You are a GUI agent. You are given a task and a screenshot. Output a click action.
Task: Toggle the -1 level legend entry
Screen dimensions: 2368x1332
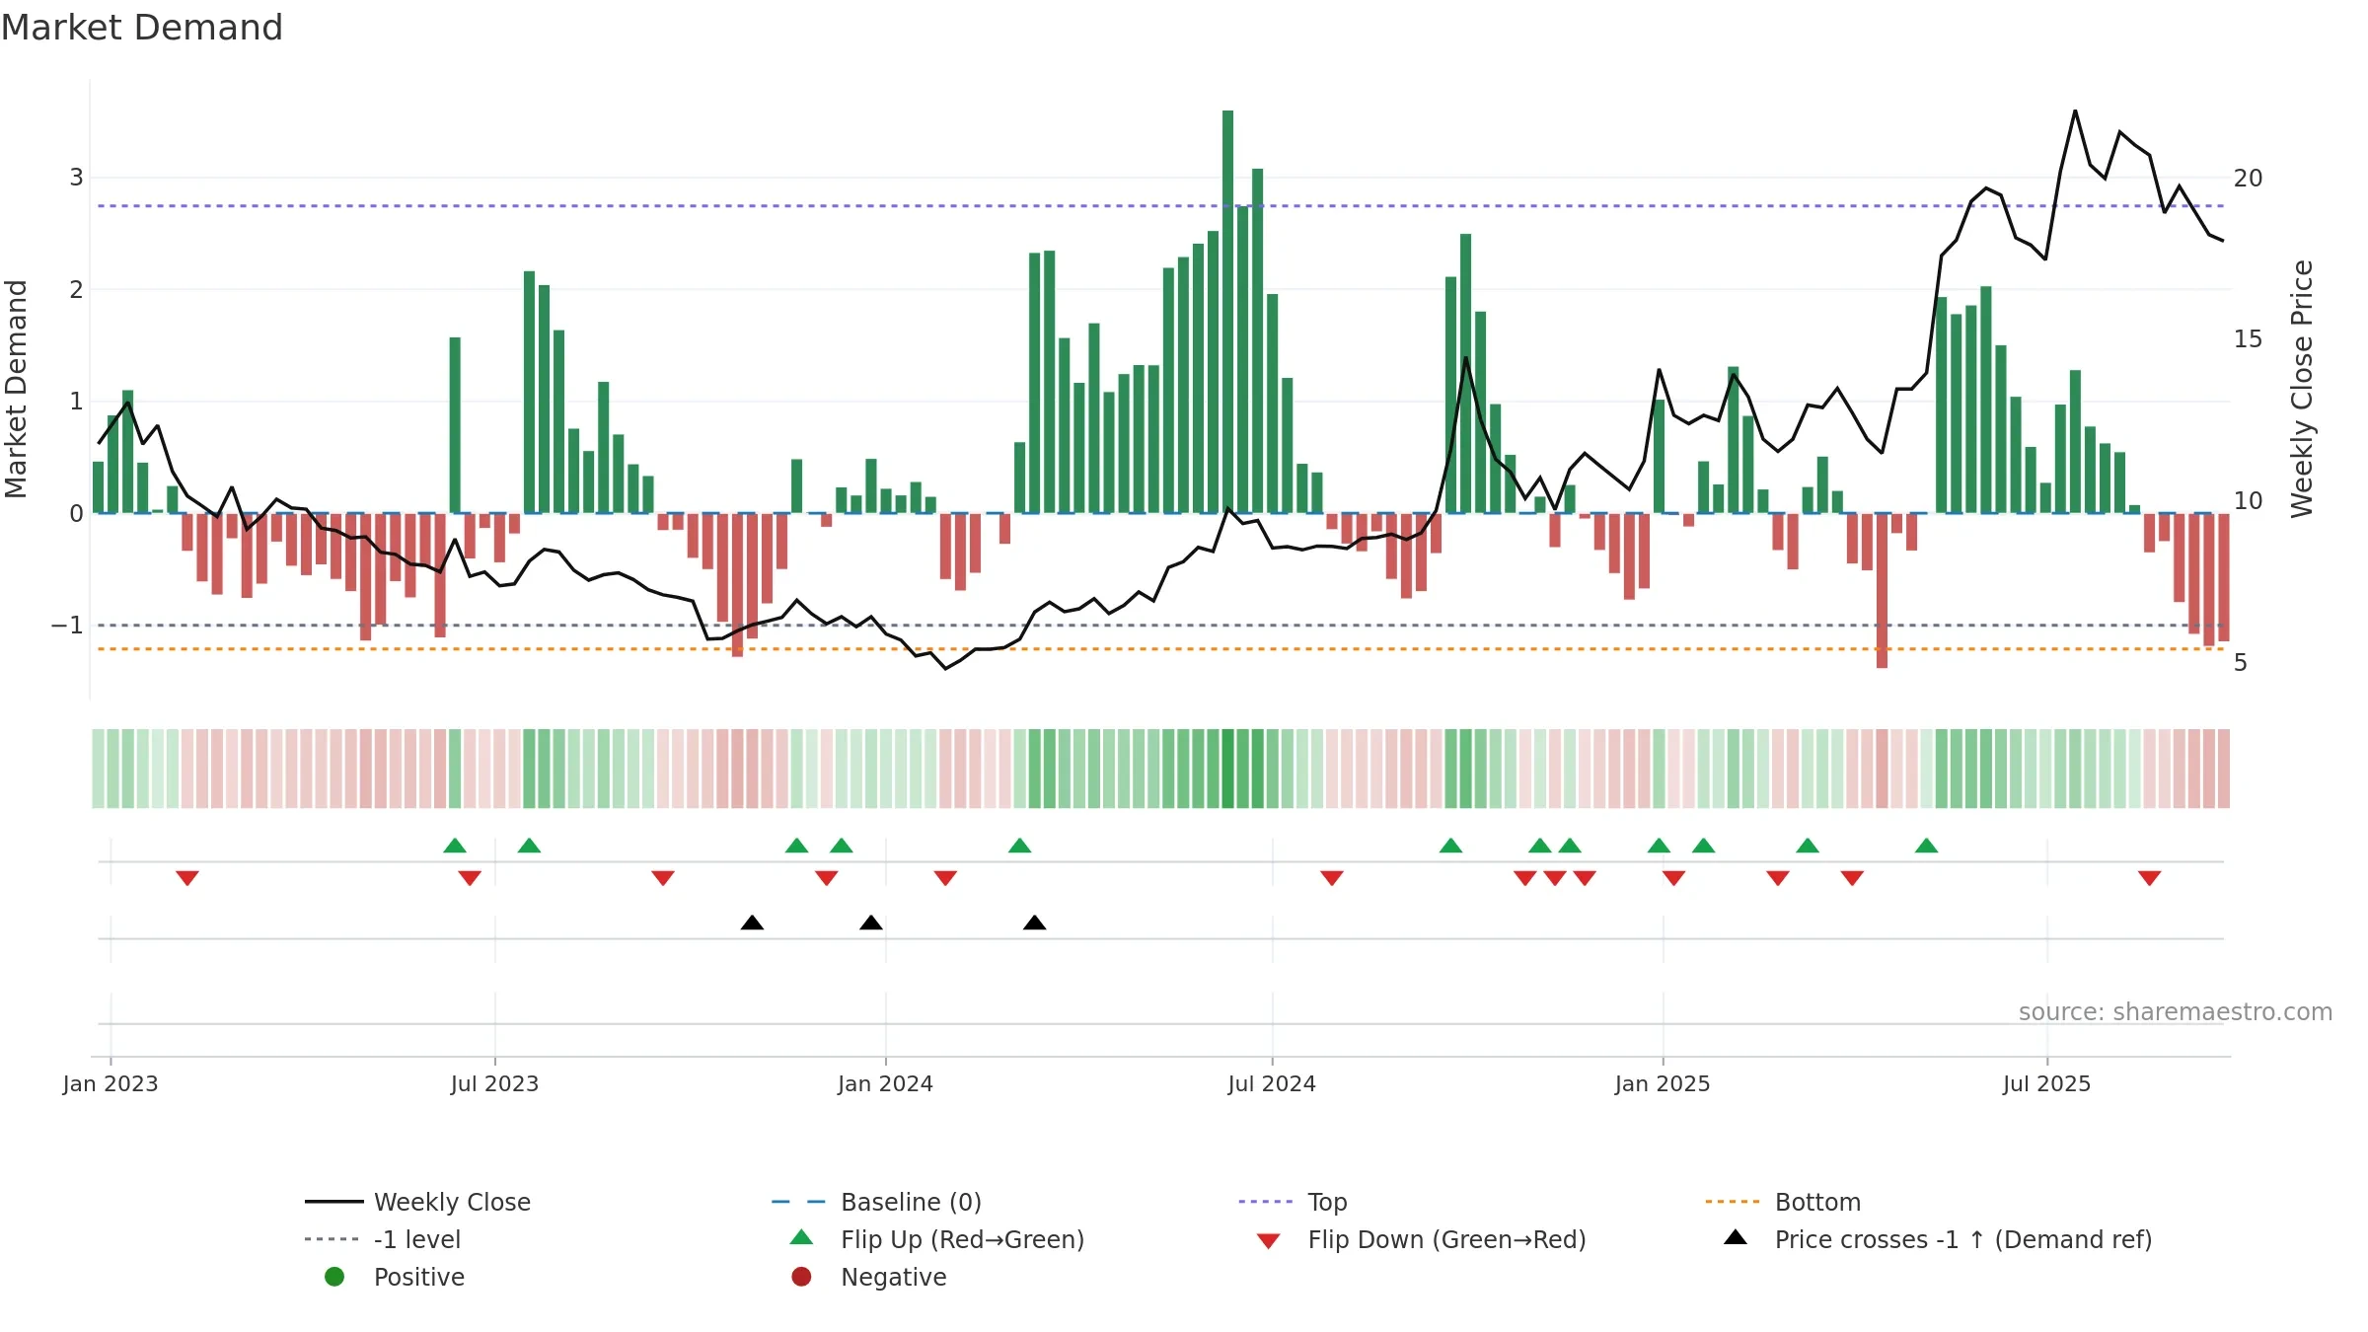point(383,1239)
